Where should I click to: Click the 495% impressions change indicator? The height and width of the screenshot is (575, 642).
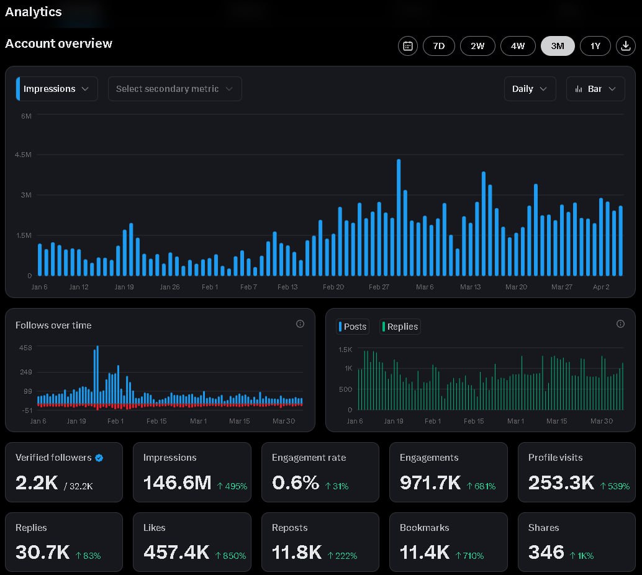tap(232, 486)
